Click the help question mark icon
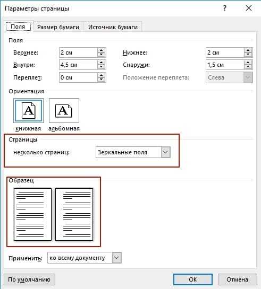The width and height of the screenshot is (261, 289). pos(225,8)
